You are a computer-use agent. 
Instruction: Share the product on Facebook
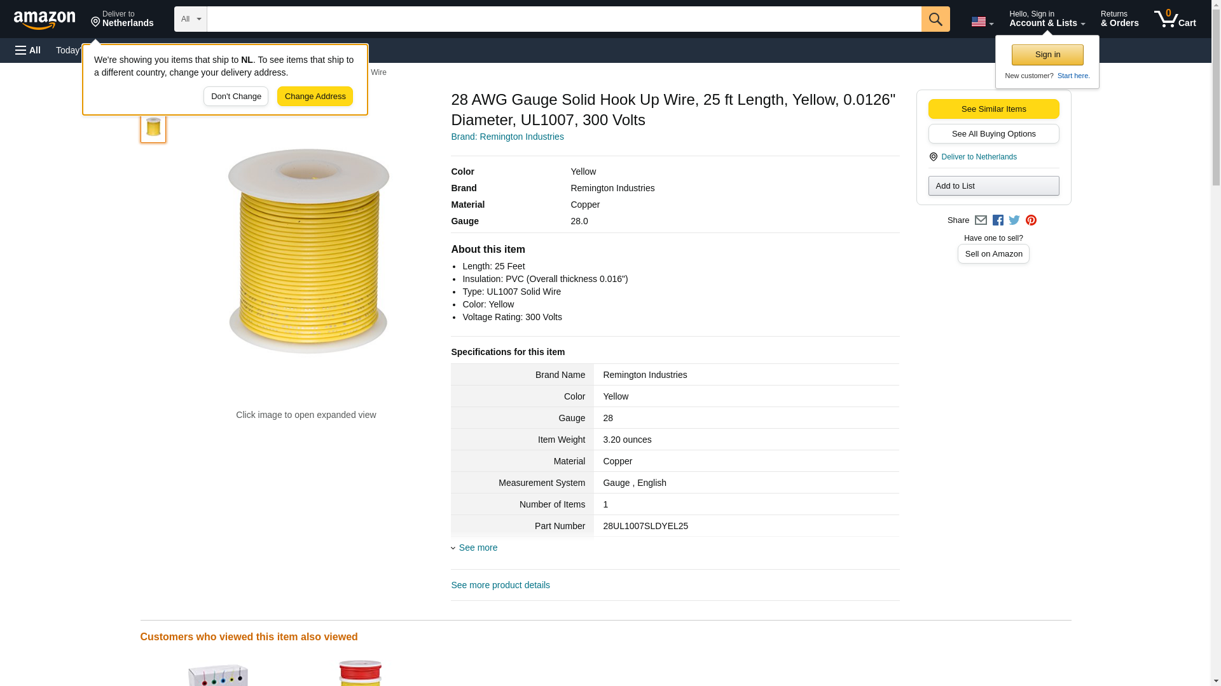(998, 220)
